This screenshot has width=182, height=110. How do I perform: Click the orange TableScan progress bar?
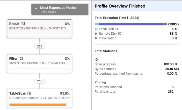[x=38, y=105]
